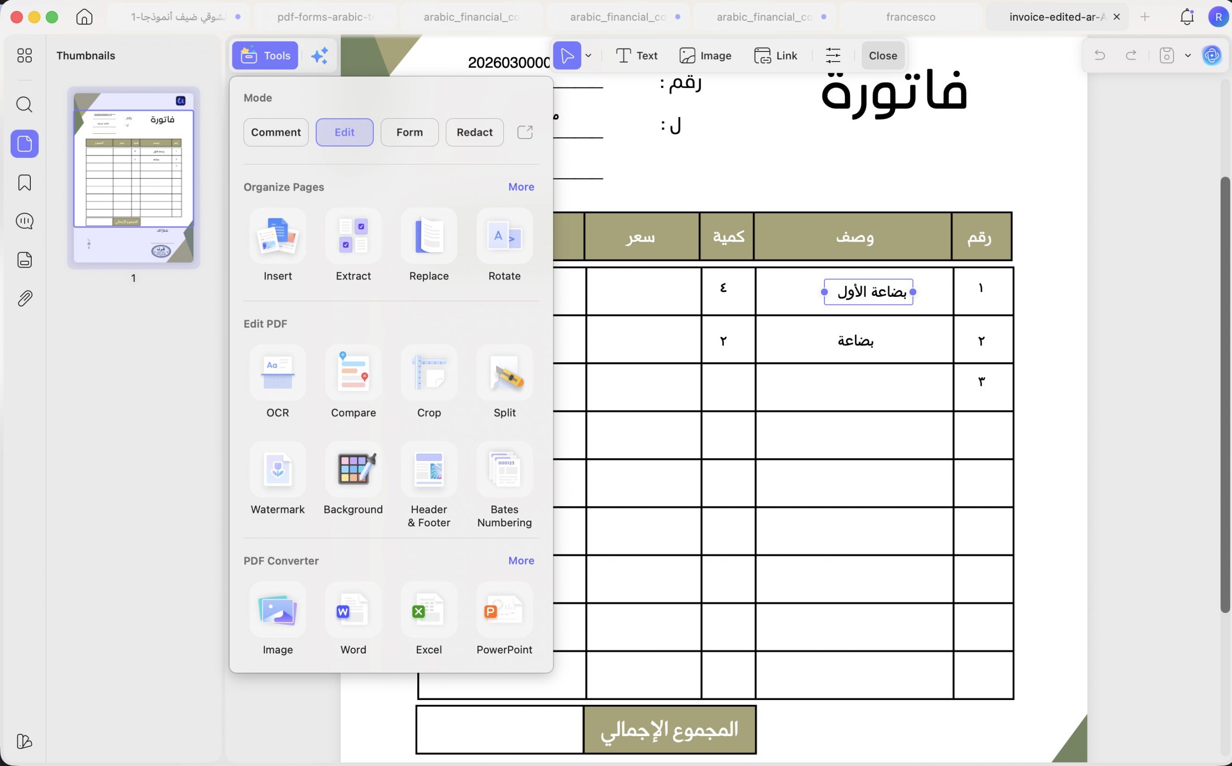The height and width of the screenshot is (766, 1232).
Task: Click the selected بضاعة الأول text box
Action: click(868, 292)
